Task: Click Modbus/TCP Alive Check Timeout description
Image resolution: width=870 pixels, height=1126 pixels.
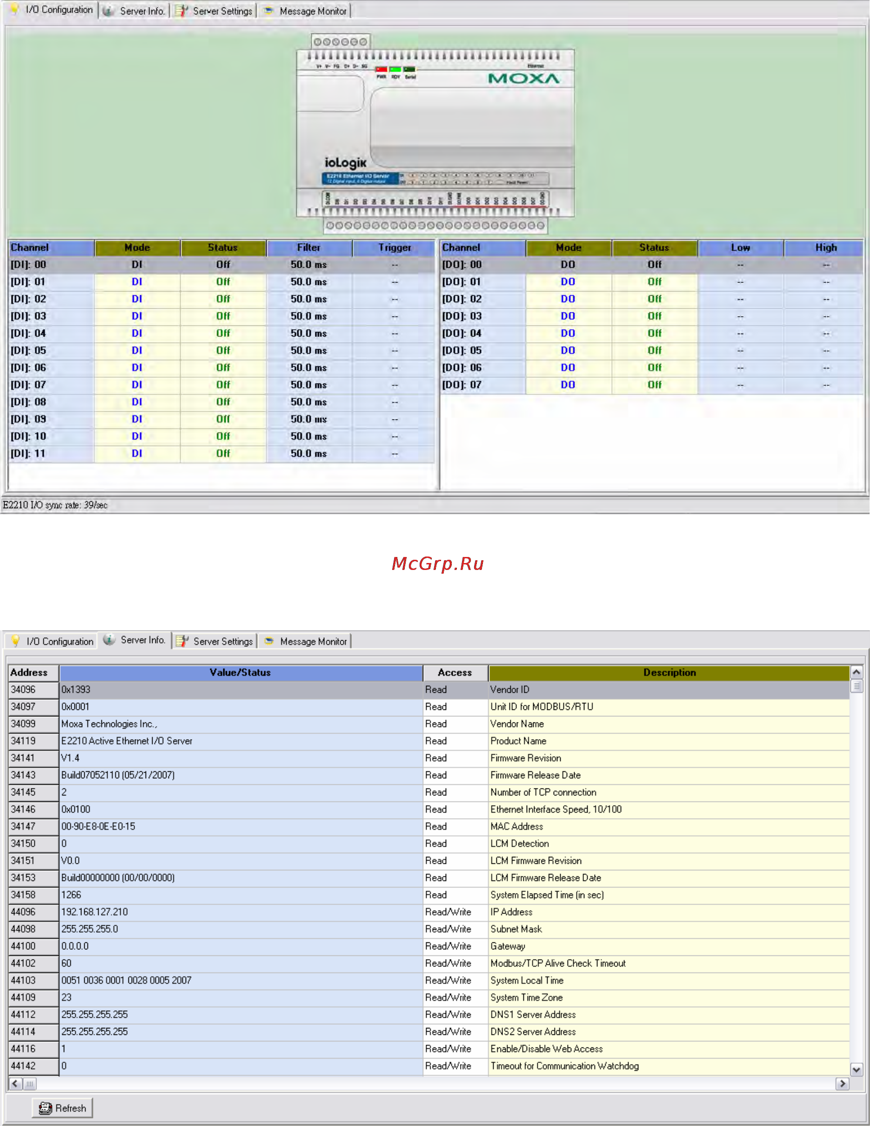Action: tap(558, 964)
